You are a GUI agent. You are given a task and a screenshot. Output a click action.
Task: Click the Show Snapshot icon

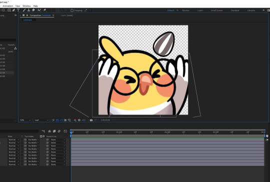tap(95, 120)
